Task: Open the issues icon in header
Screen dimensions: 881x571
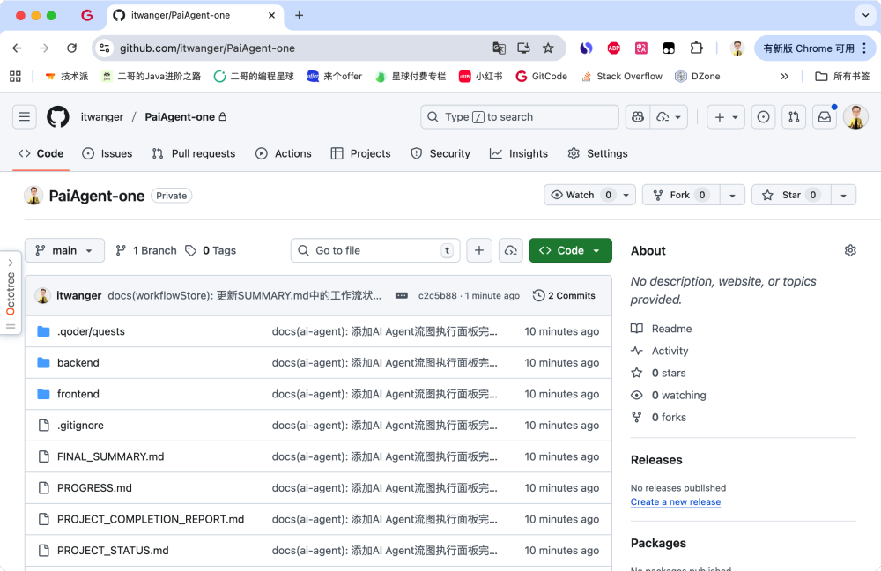Action: pos(764,117)
